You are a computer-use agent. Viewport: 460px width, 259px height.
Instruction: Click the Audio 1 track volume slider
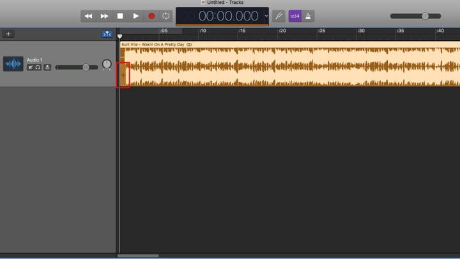[x=86, y=67]
